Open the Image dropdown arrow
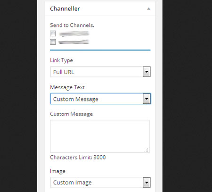The height and width of the screenshot is (192, 212). (x=147, y=183)
